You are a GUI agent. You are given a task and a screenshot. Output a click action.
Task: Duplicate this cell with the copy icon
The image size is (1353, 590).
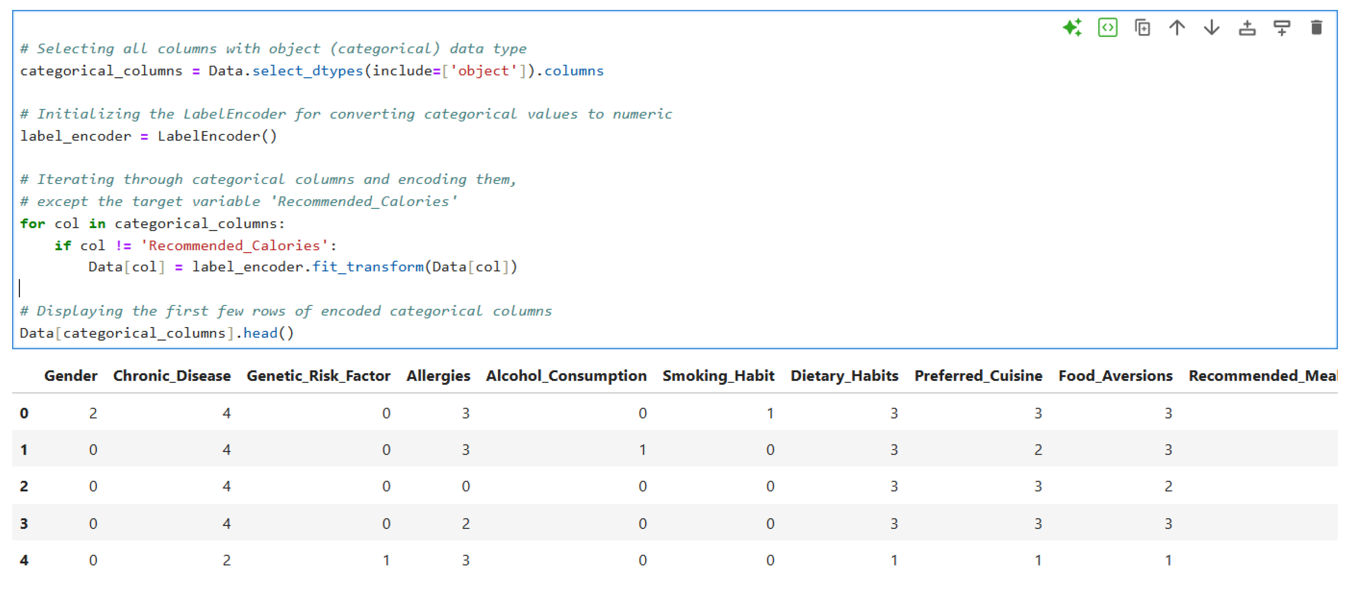(1142, 27)
